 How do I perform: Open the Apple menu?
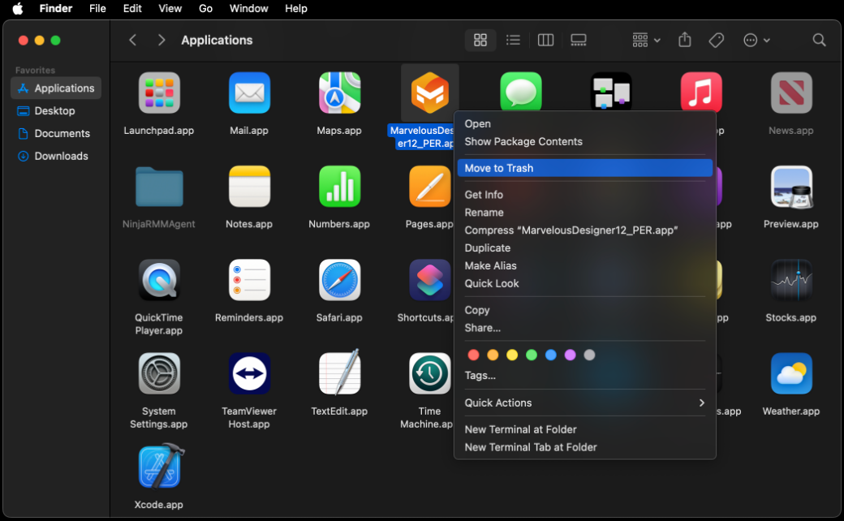coord(18,9)
